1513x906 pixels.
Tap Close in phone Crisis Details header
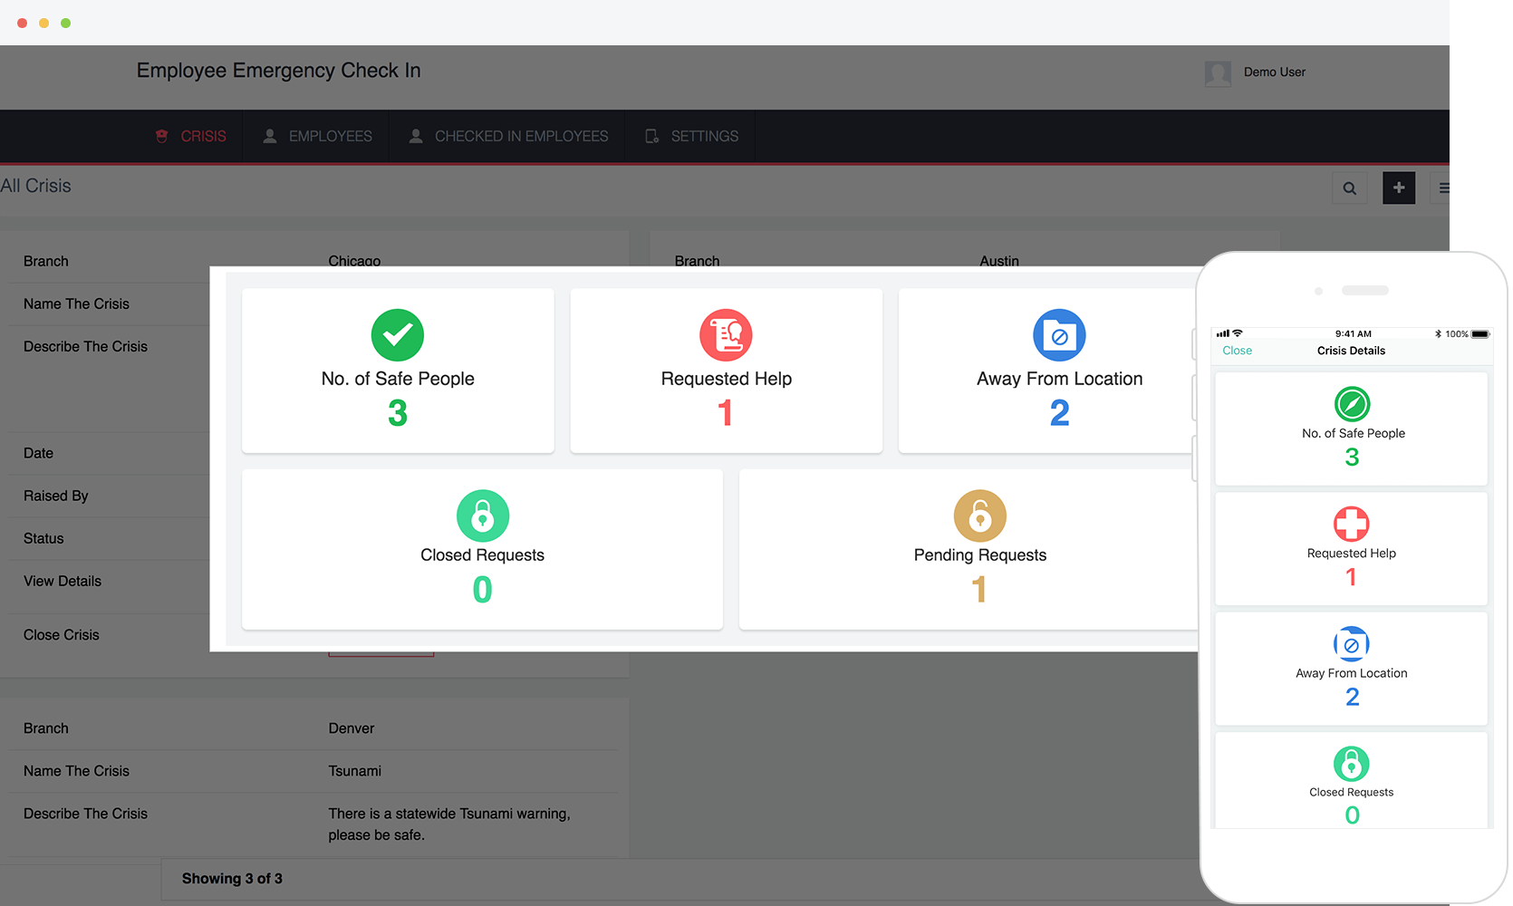[x=1238, y=351]
